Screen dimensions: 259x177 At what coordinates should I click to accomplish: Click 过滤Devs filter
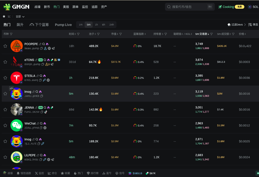(x=237, y=25)
